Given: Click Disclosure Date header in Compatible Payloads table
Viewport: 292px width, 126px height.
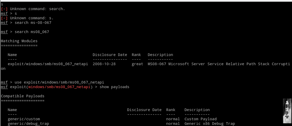Looking at the screenshot, I should pos(144,110).
